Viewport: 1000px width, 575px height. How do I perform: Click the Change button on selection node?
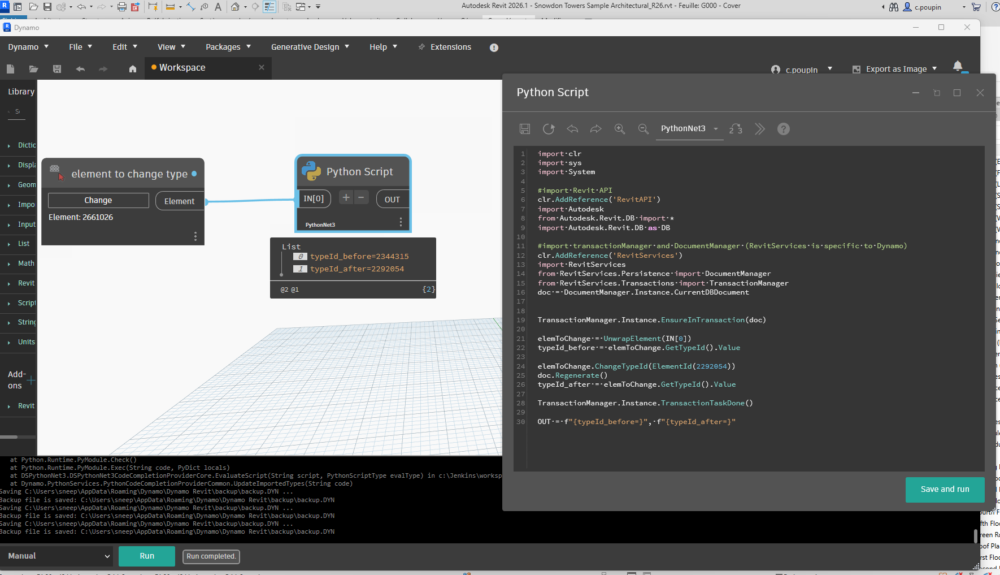pyautogui.click(x=98, y=200)
